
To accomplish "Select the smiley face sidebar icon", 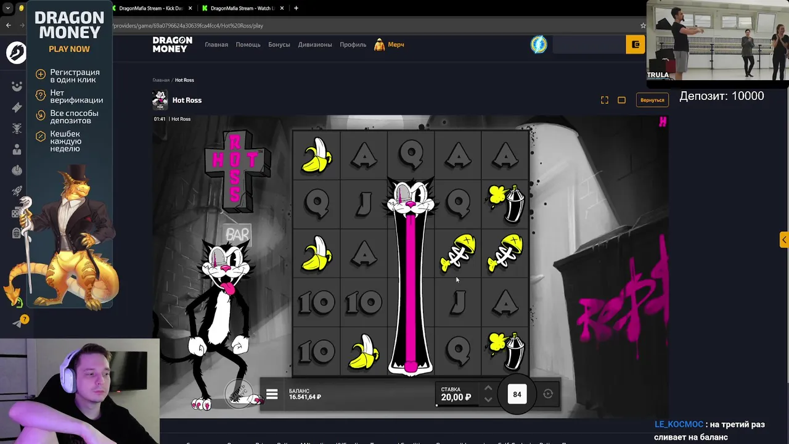I will click(17, 86).
